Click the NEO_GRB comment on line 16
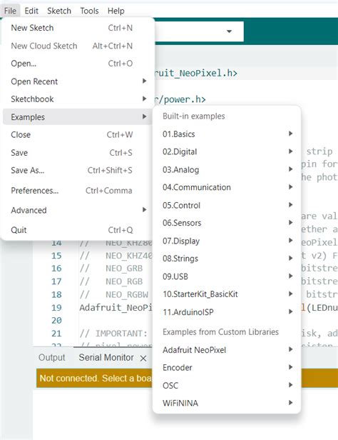This screenshot has height=440, width=338. 124,269
